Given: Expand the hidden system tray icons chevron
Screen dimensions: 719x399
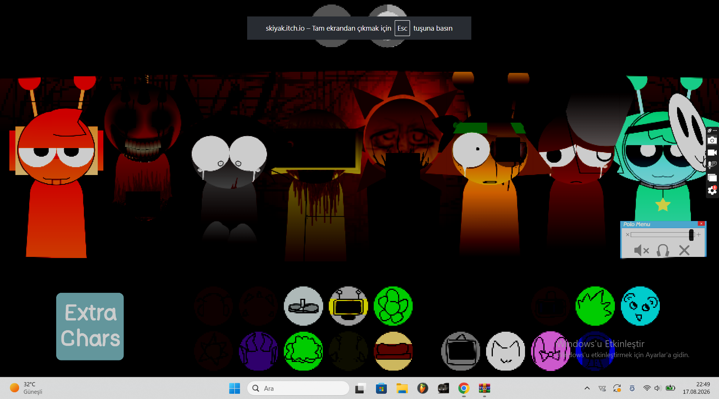Looking at the screenshot, I should tap(587, 388).
